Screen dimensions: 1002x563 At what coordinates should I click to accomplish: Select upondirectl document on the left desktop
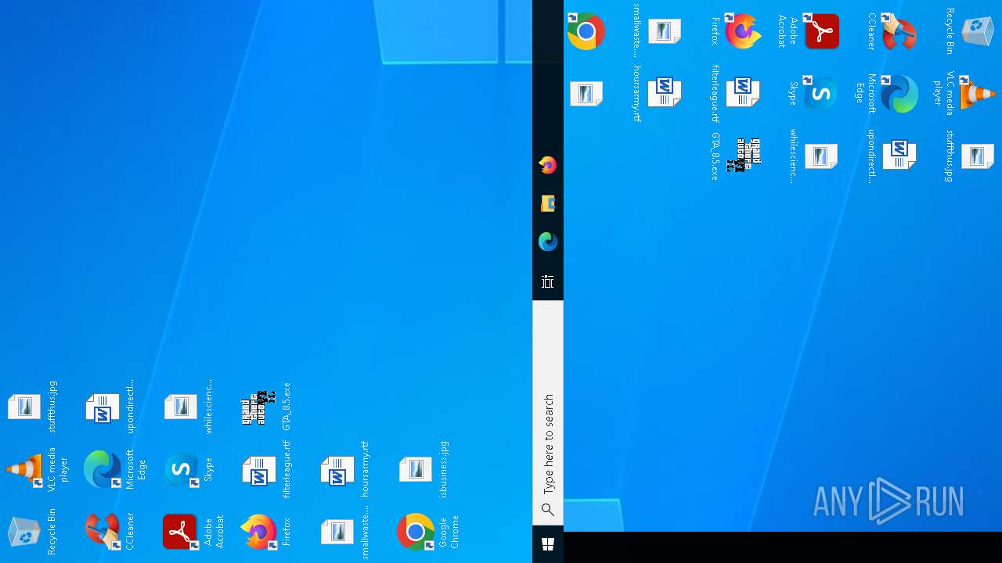pyautogui.click(x=110, y=407)
